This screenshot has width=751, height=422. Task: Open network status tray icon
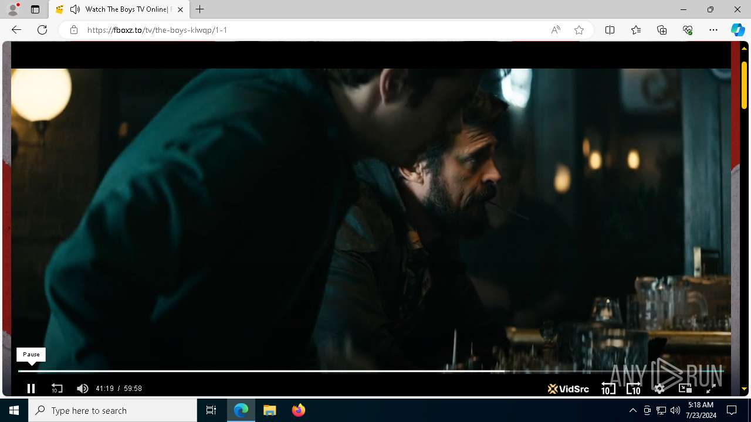click(661, 410)
